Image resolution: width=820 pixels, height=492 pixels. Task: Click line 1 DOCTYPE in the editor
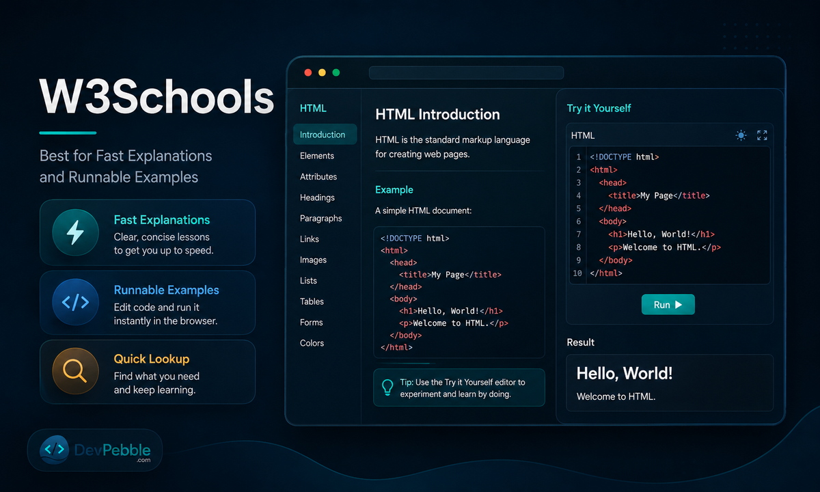pyautogui.click(x=625, y=157)
